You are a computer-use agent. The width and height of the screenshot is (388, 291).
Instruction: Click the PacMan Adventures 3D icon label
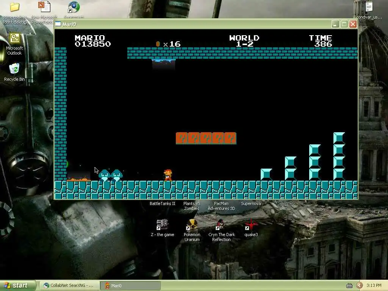[x=221, y=206]
